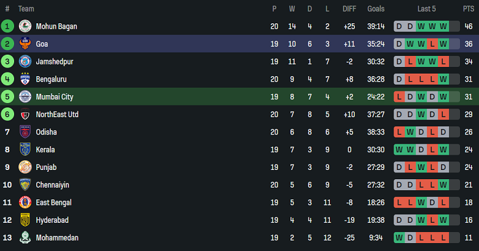This screenshot has height=251, width=479.
Task: Click the rank 1 green position badge
Action: (x=7, y=26)
